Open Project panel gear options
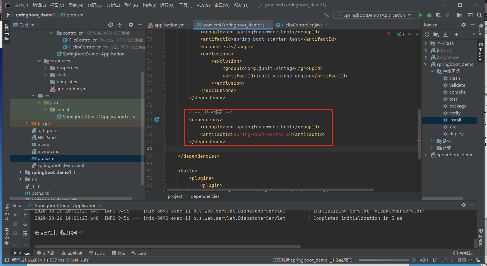Viewport: 487px width, 266px height. click(131, 25)
